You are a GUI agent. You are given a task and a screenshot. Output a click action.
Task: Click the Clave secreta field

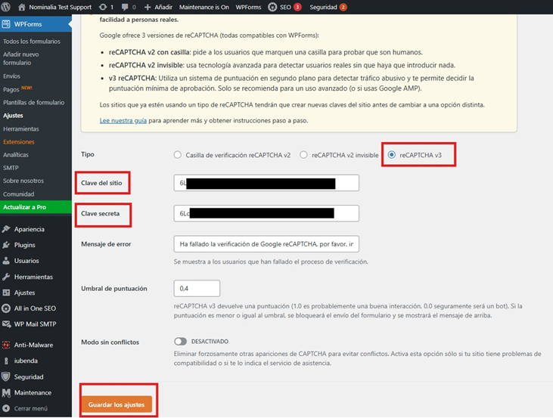(x=266, y=213)
